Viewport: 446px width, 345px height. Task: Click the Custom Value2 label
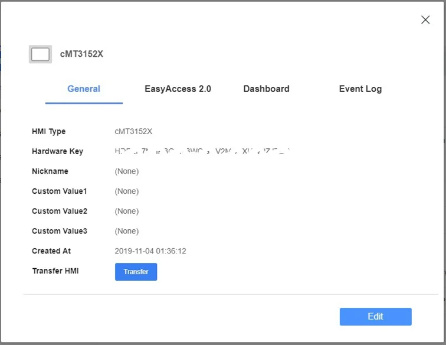60,211
